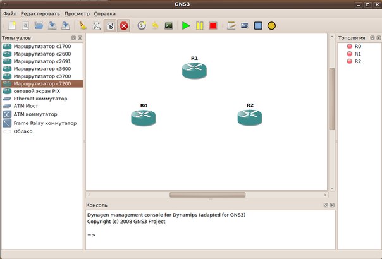Maximize the GNS3 window

click(368, 4)
